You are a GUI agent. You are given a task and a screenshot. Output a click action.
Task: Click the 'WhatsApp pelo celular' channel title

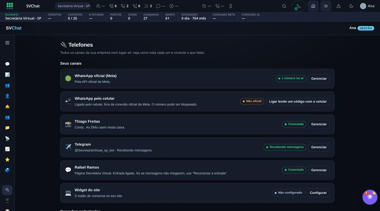(94, 99)
